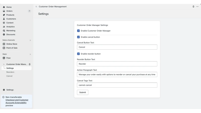This screenshot has height=113, width=201.
Task: Expand the Apps section chevron
Action: point(30,54)
